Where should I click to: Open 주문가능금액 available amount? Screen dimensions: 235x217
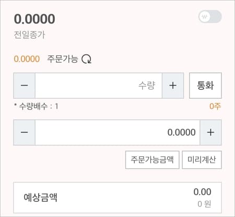(152, 160)
